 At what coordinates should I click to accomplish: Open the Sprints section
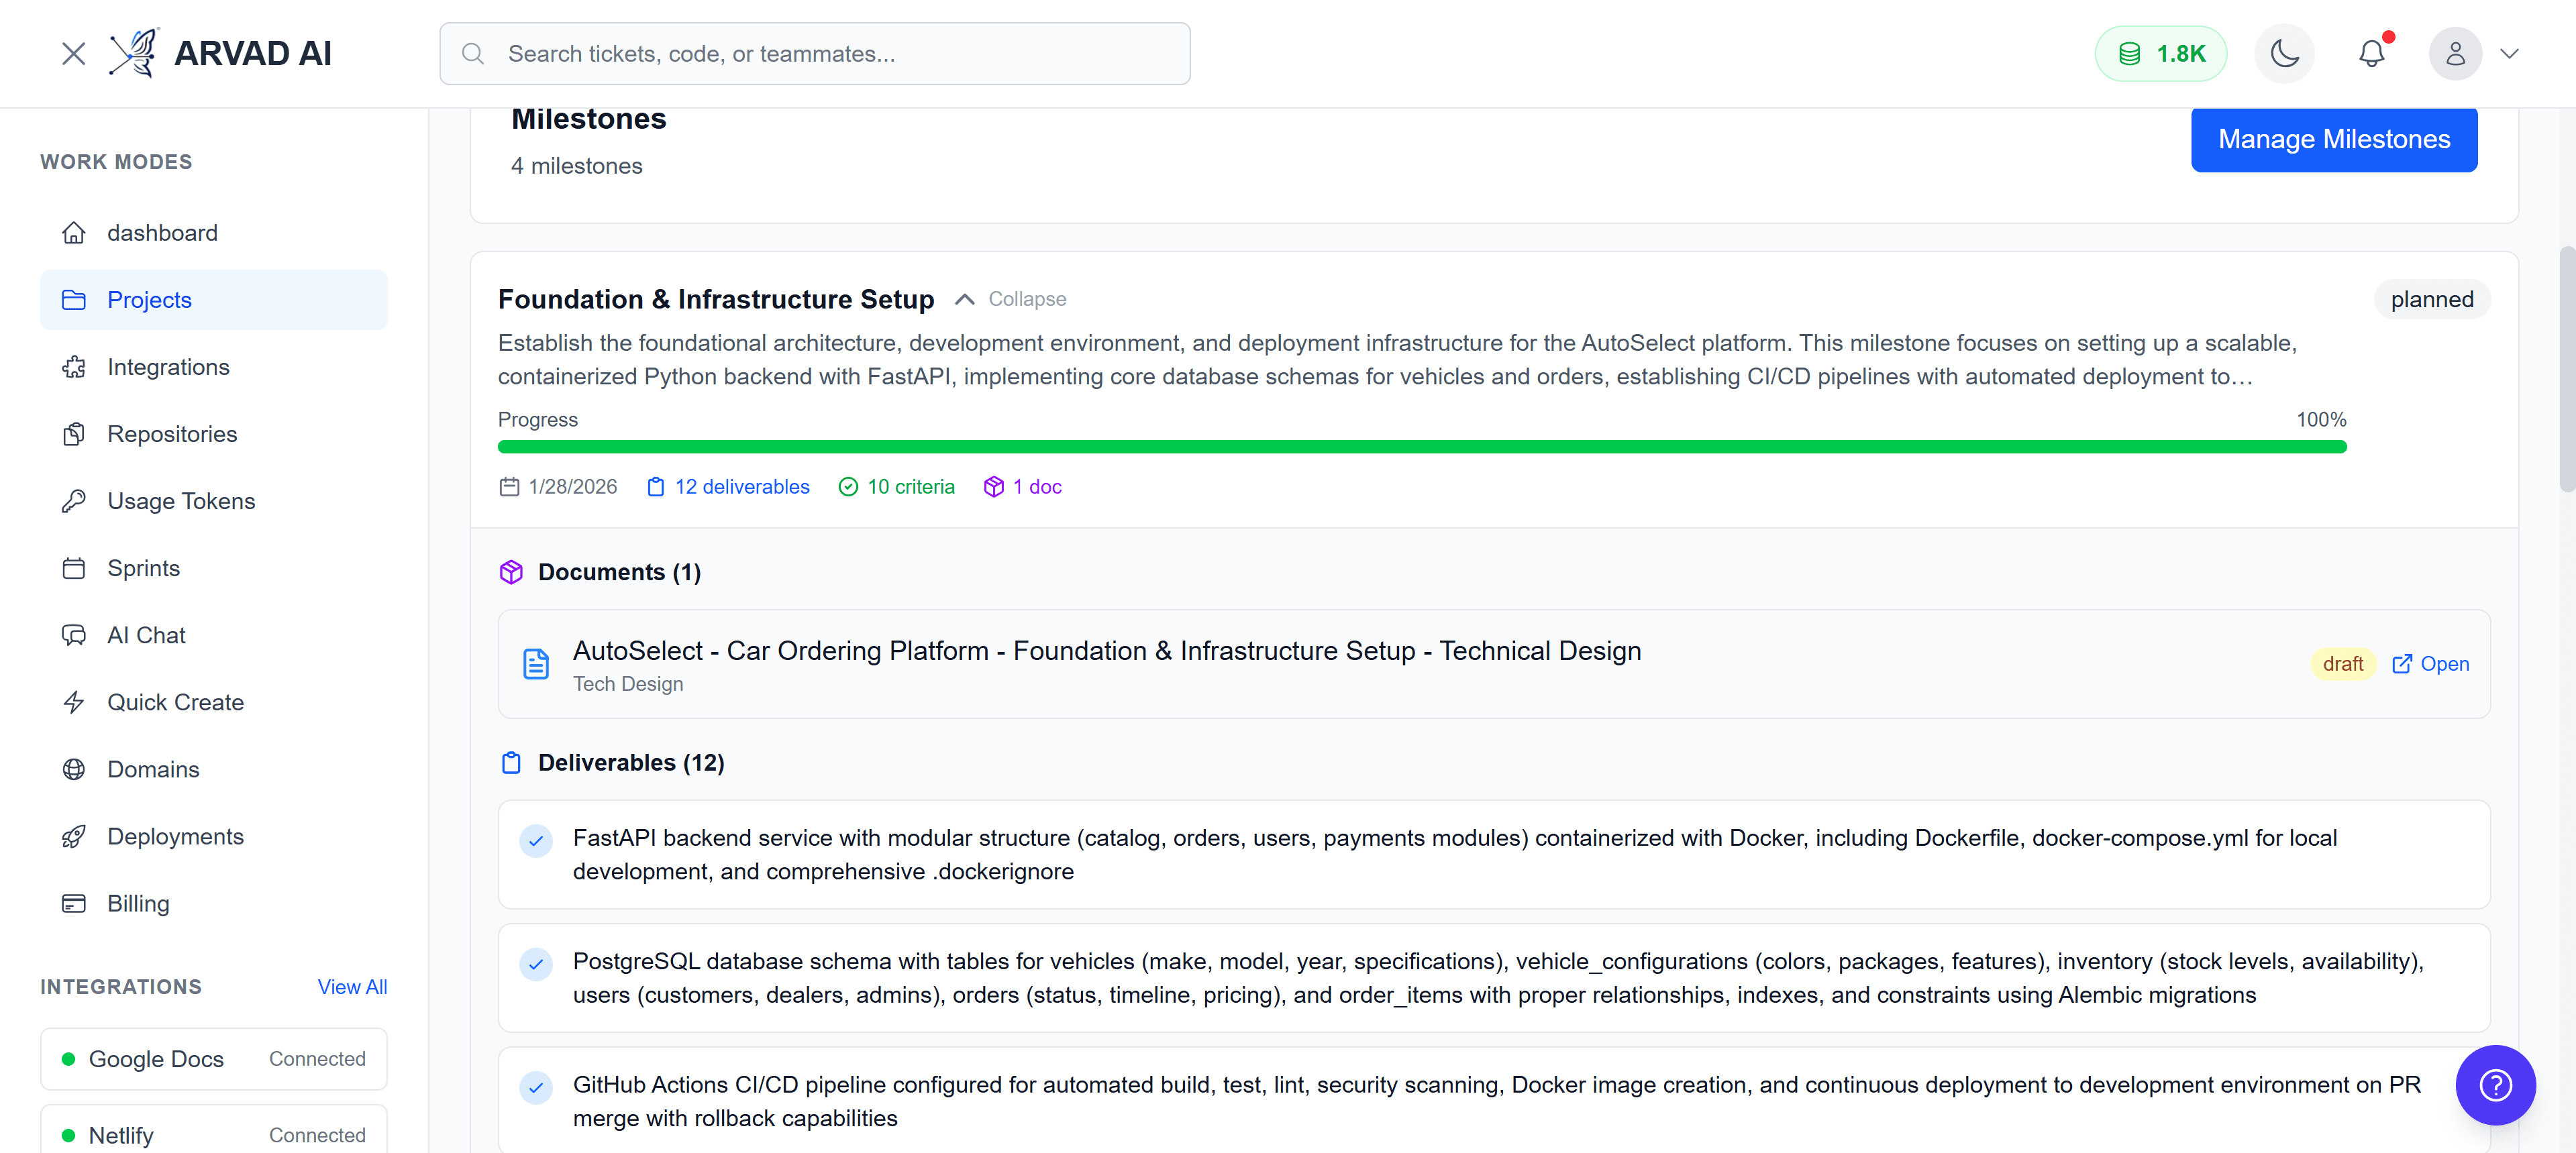point(143,567)
